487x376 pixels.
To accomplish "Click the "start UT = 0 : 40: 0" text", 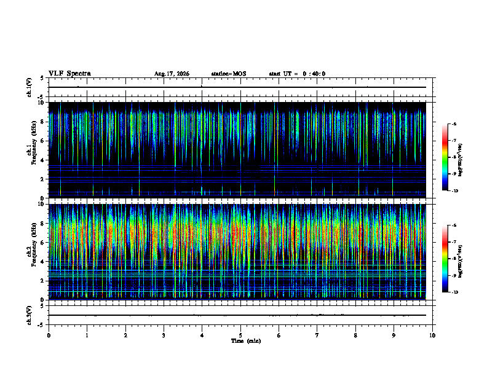I will coord(297,74).
